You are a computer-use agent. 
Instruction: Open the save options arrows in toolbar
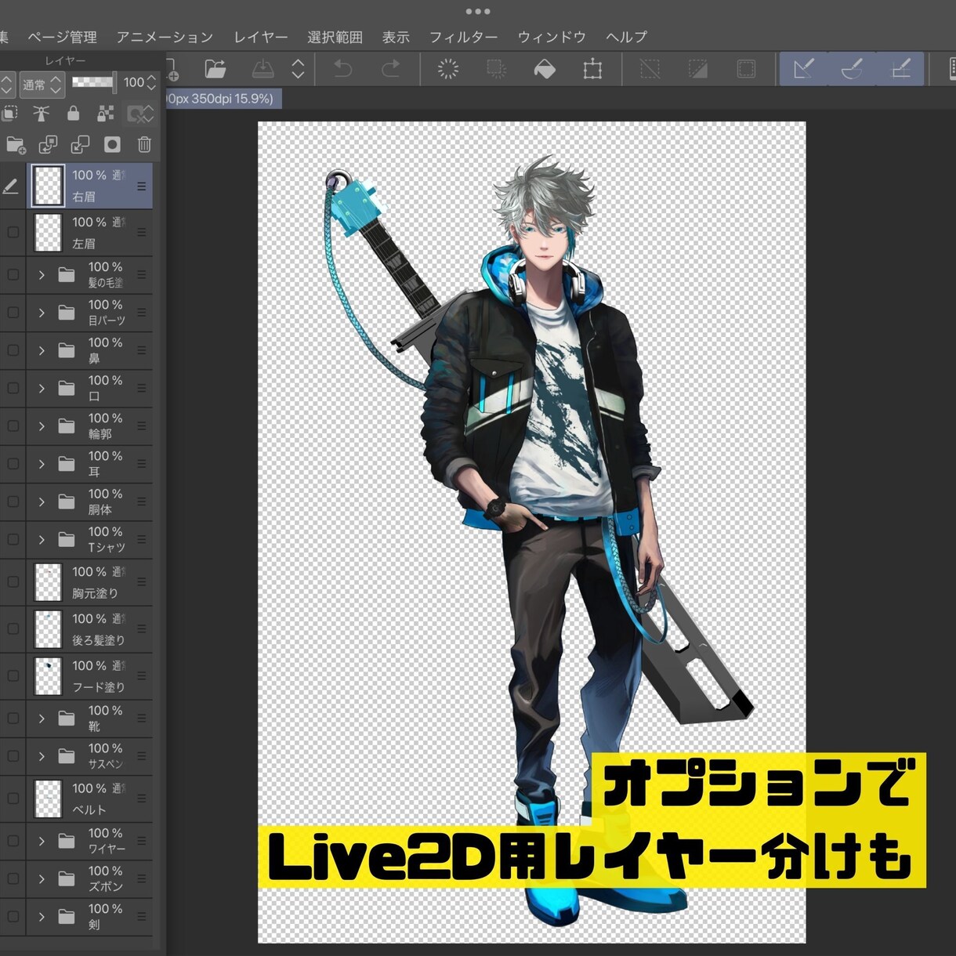click(x=298, y=69)
